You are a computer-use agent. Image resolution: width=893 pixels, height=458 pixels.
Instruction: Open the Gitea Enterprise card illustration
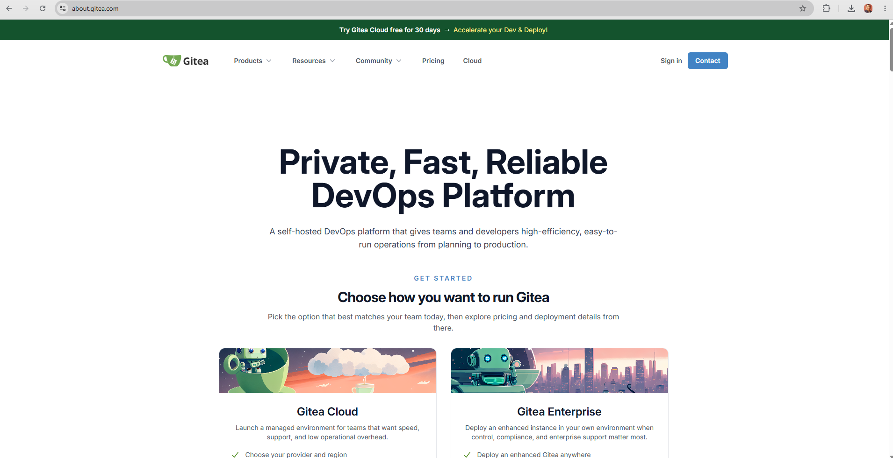click(560, 371)
